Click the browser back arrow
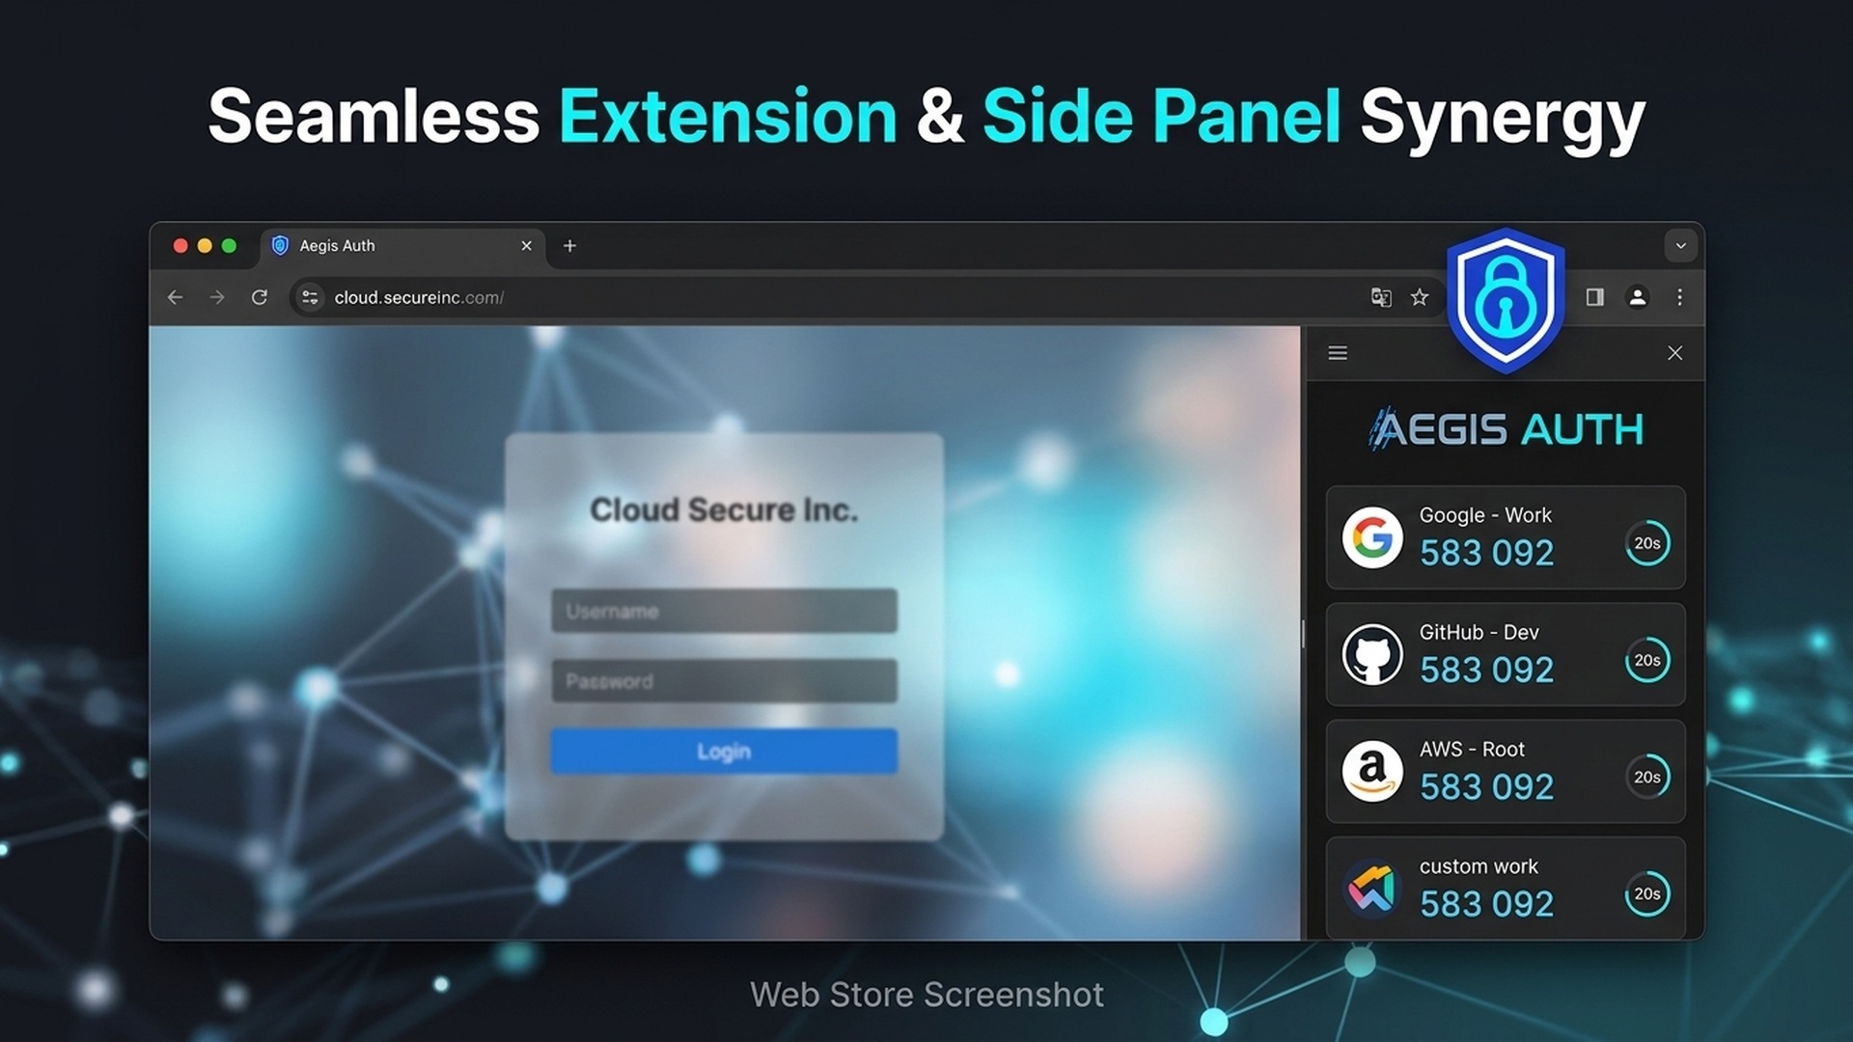This screenshot has height=1042, width=1853. pyautogui.click(x=175, y=297)
